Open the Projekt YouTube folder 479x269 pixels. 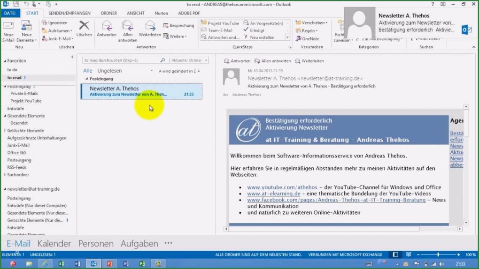tap(26, 101)
